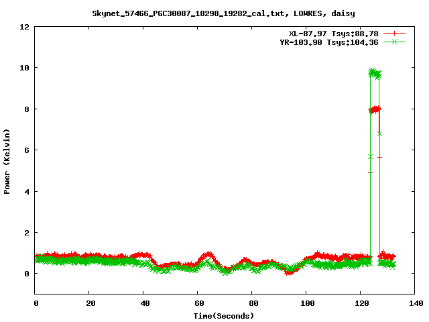Click the y-axis tick label 12
The height and width of the screenshot is (322, 429).
tap(24, 27)
